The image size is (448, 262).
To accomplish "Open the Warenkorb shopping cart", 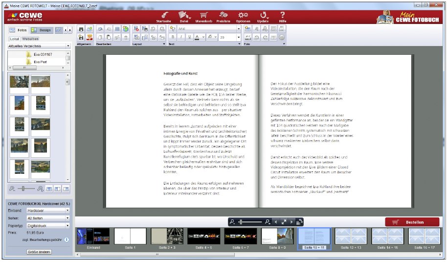I will click(204, 15).
